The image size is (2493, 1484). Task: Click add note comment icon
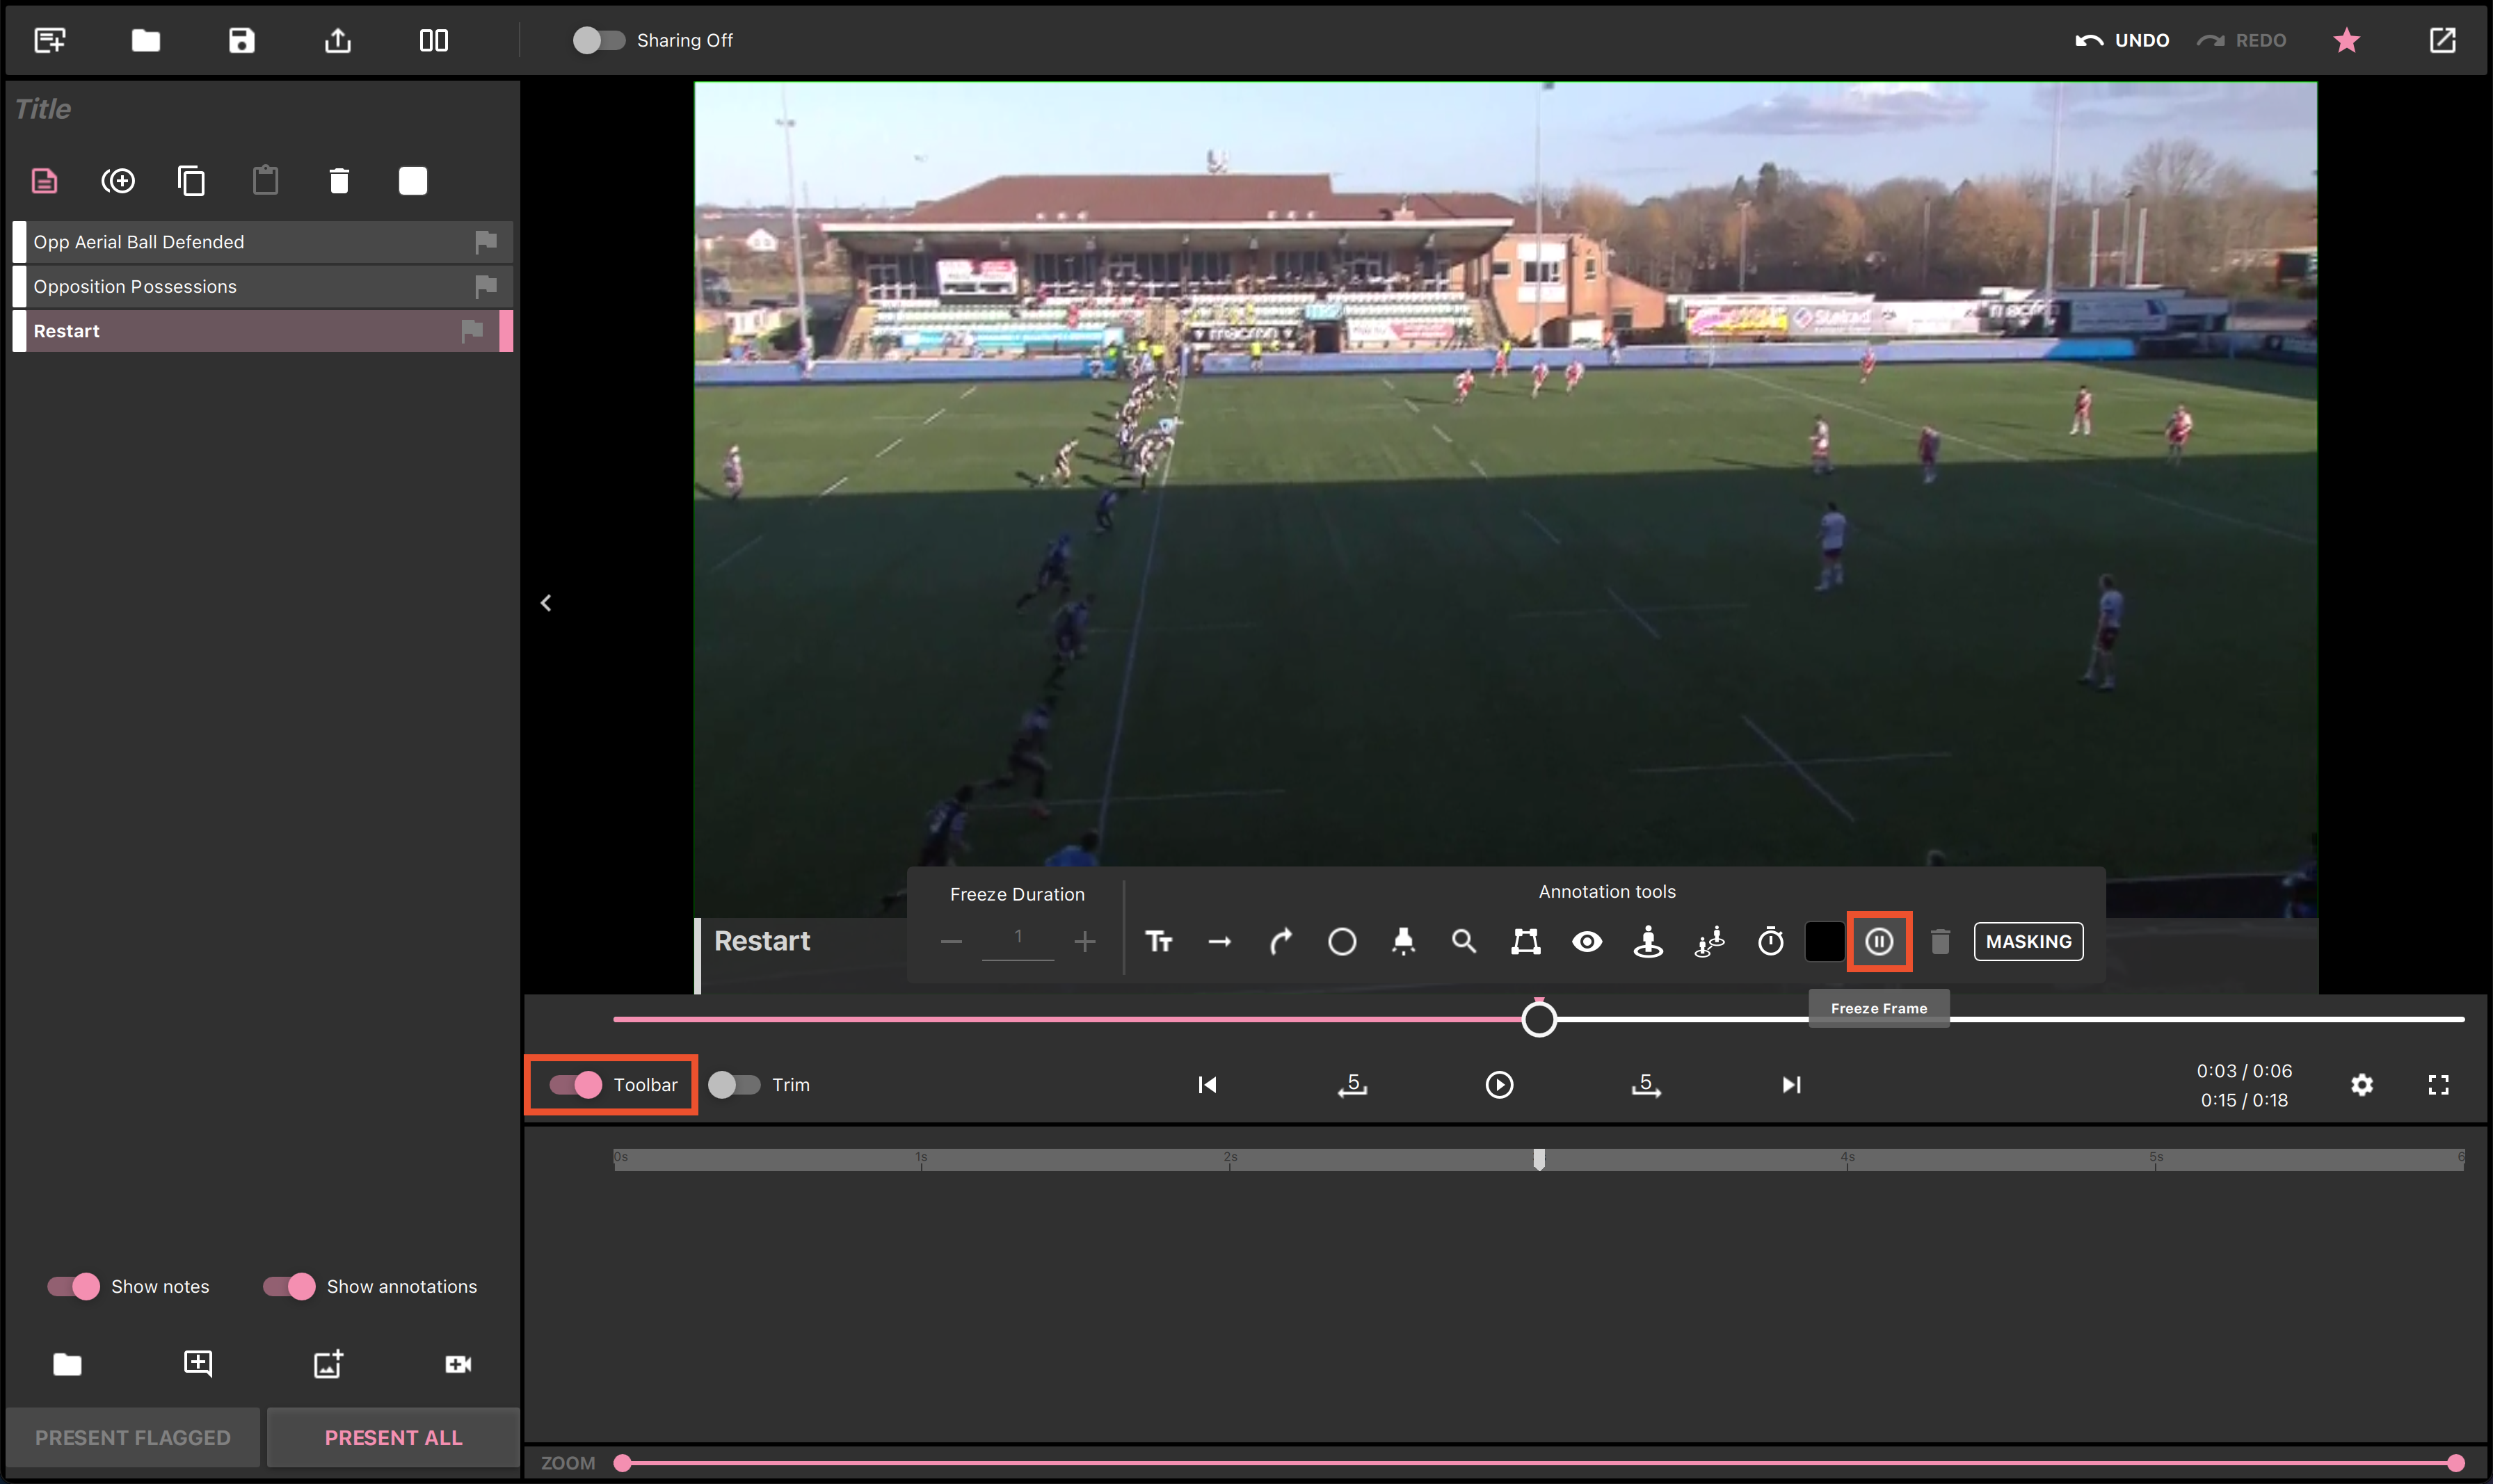(198, 1364)
